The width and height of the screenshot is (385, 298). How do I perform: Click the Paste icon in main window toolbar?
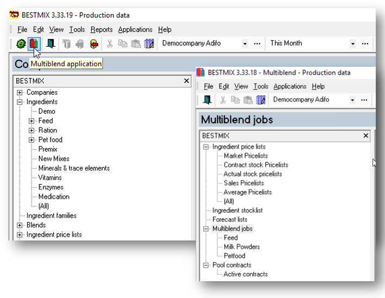click(x=136, y=44)
